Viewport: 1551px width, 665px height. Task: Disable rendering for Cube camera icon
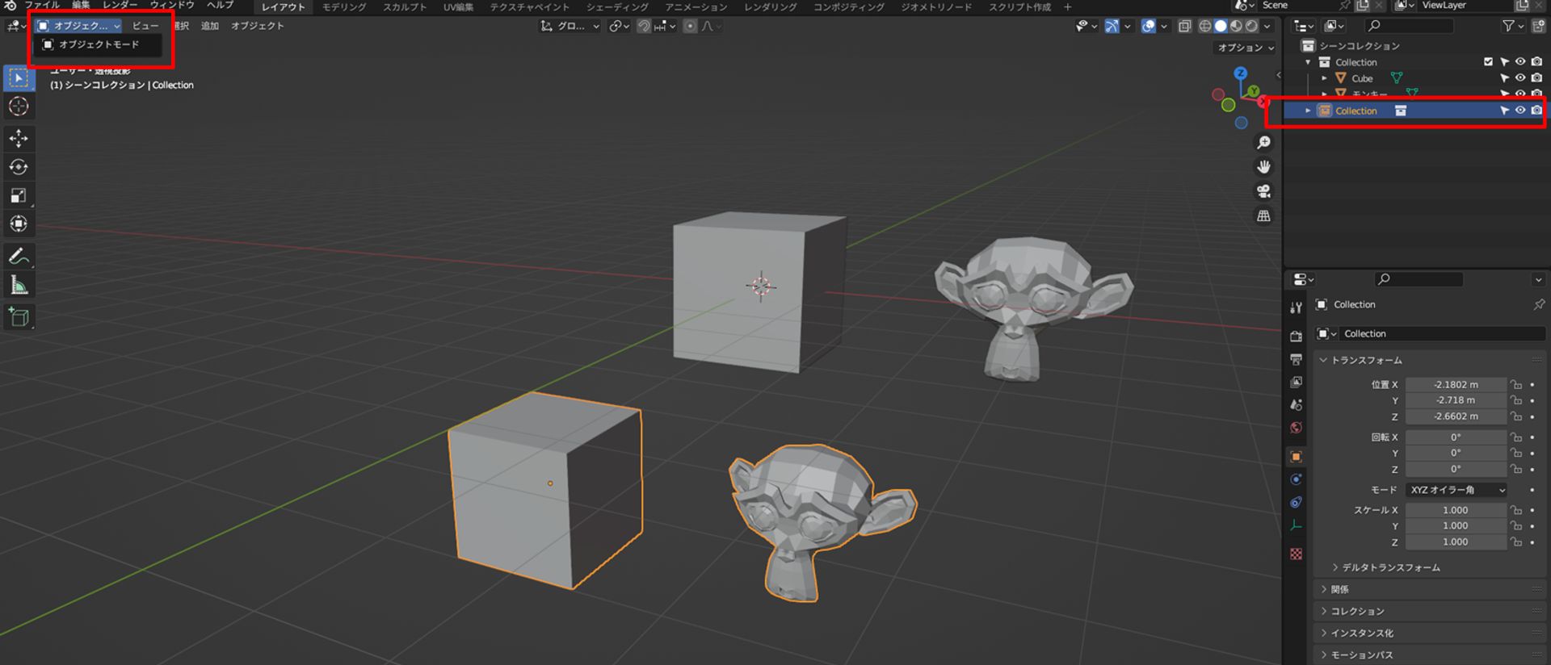click(x=1536, y=78)
